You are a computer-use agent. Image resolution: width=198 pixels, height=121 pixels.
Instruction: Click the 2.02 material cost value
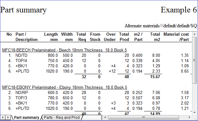point(185,103)
